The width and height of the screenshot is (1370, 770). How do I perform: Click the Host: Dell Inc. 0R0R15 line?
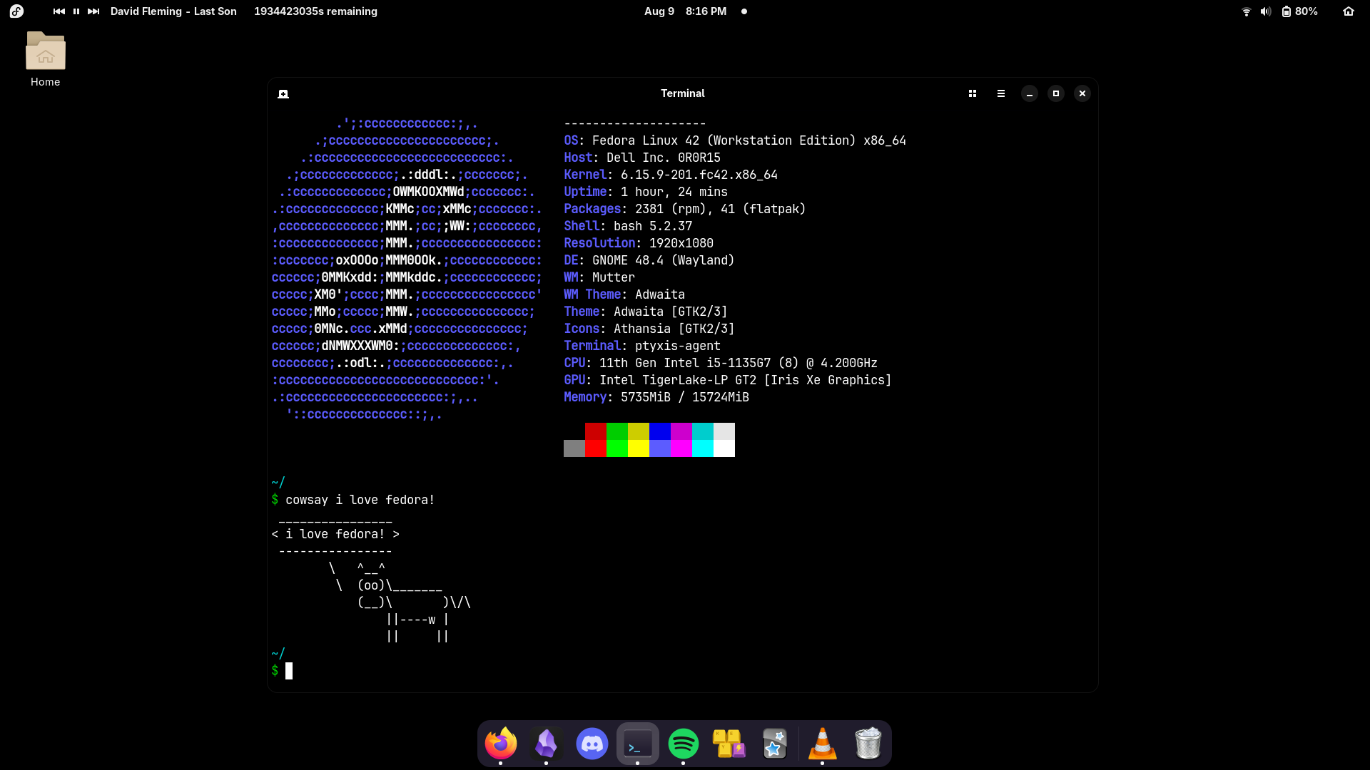pyautogui.click(x=642, y=158)
